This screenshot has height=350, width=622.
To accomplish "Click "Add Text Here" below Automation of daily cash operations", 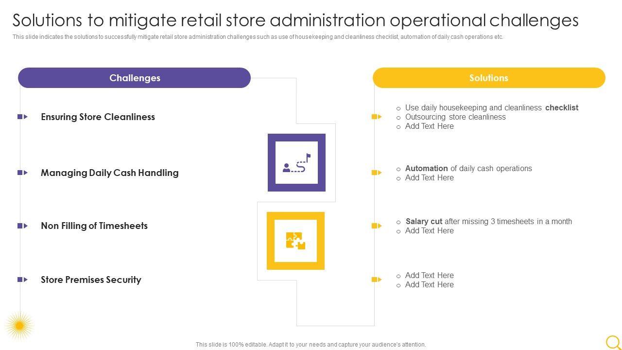I will (430, 178).
